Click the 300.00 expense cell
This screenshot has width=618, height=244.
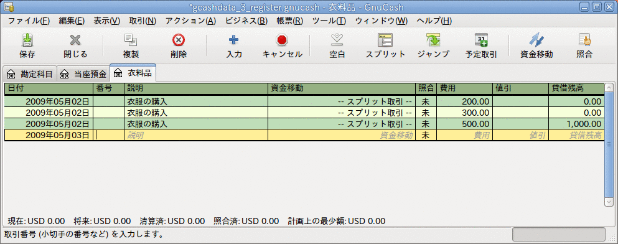465,113
